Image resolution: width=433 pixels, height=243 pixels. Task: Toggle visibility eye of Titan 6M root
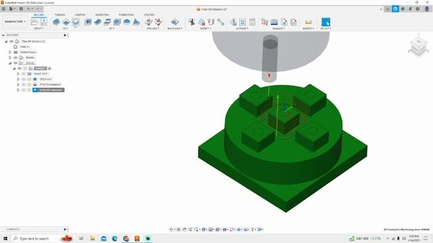(12, 41)
